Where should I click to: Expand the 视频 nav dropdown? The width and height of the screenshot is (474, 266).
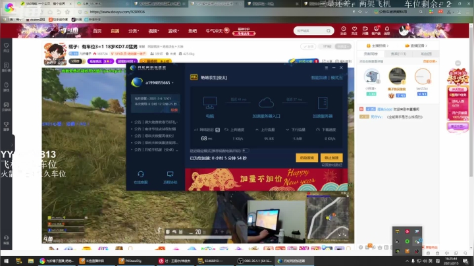tap(153, 31)
